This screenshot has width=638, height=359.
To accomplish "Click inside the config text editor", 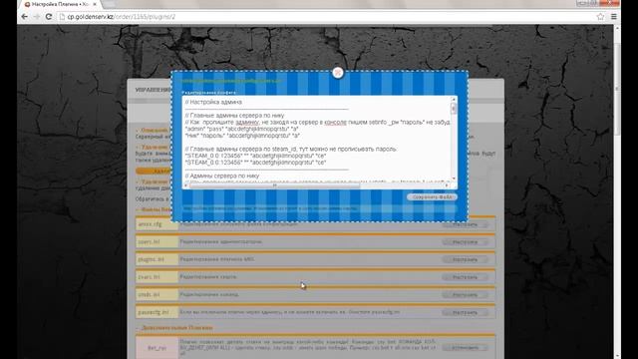I will tap(317, 140).
